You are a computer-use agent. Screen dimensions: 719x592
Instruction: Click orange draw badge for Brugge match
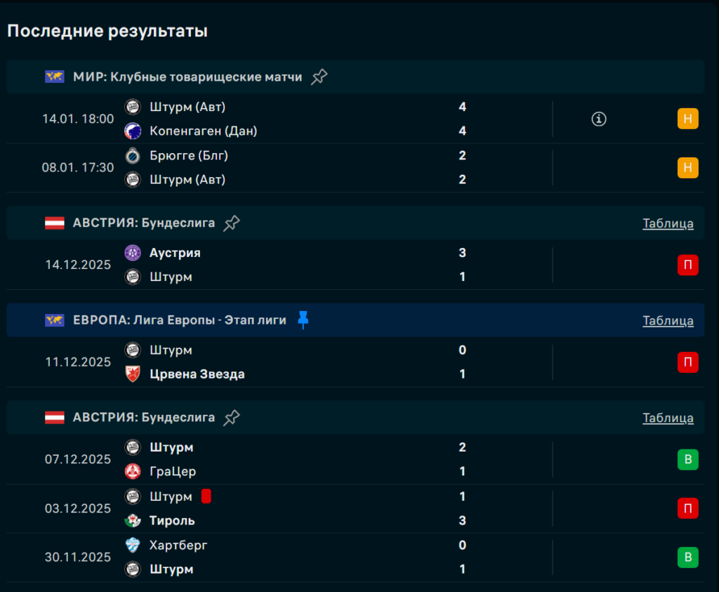coord(687,168)
